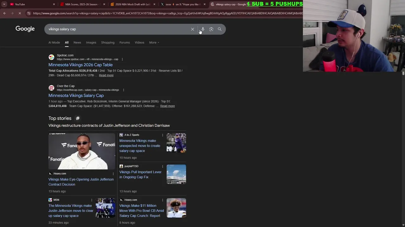
Task: Select the All results tab
Action: (x=66, y=43)
